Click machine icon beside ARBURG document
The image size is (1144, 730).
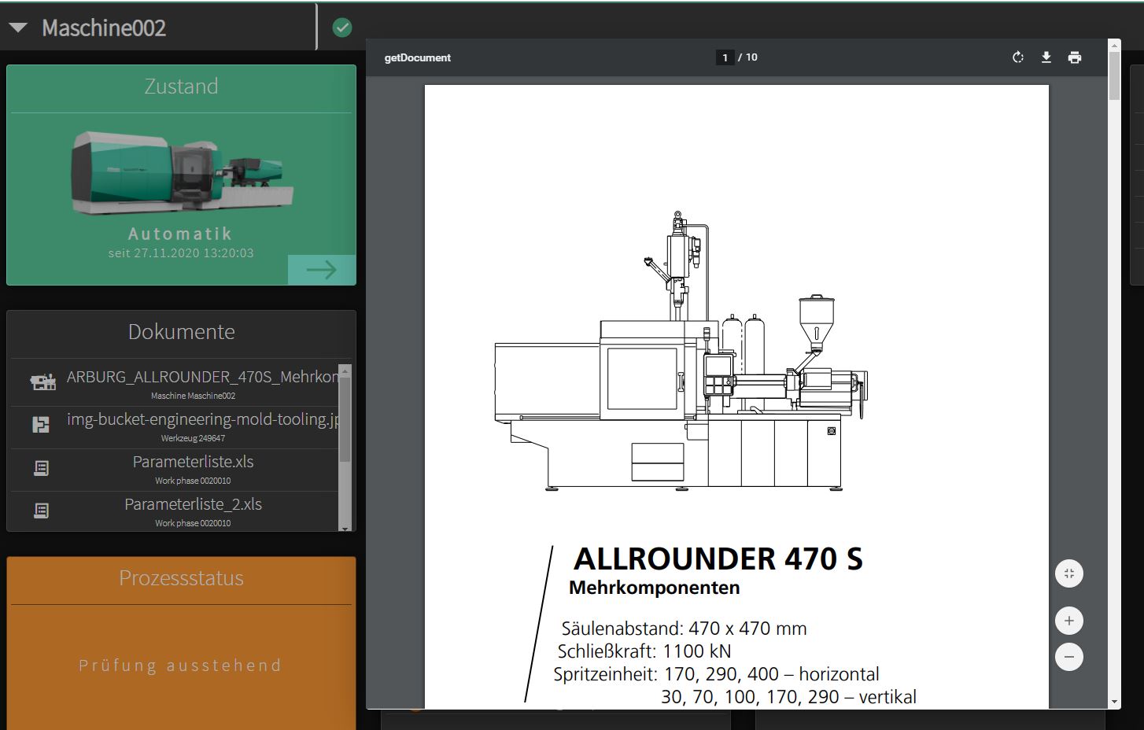[x=42, y=382]
